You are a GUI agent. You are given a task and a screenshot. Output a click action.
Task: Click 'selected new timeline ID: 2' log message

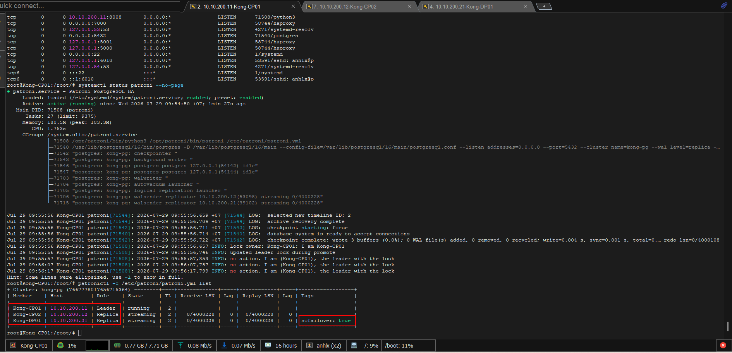(309, 215)
